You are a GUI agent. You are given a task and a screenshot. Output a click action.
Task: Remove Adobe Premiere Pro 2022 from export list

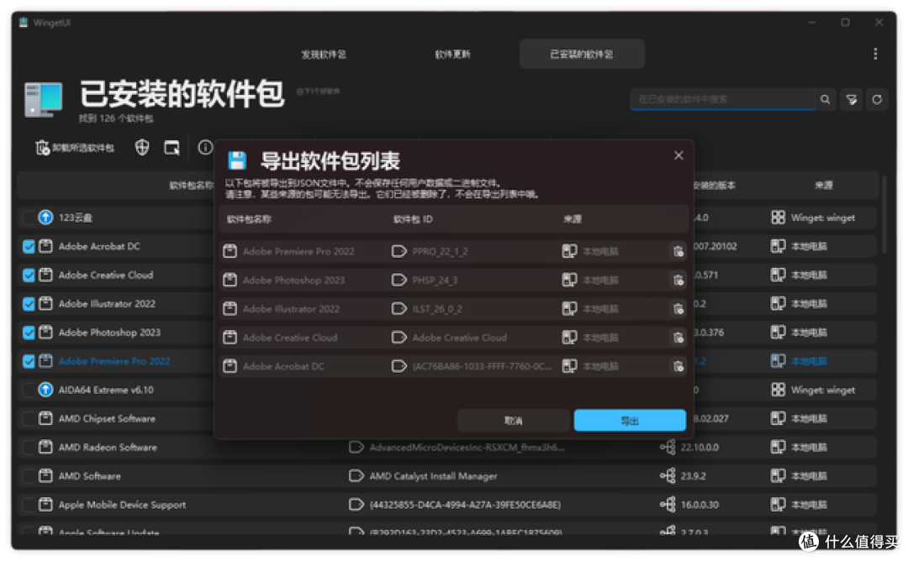pyautogui.click(x=678, y=252)
